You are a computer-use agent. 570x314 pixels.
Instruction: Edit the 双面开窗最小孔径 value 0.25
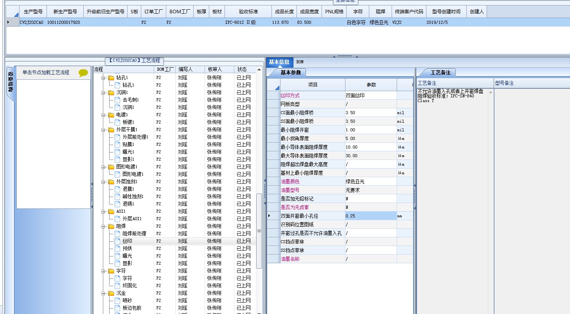[x=371, y=216]
